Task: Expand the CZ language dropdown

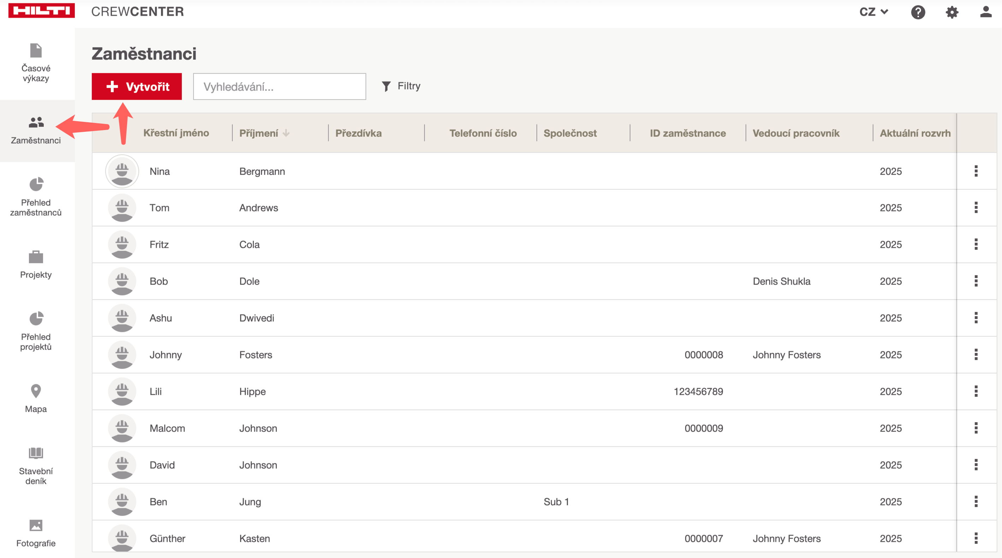Action: click(x=874, y=12)
